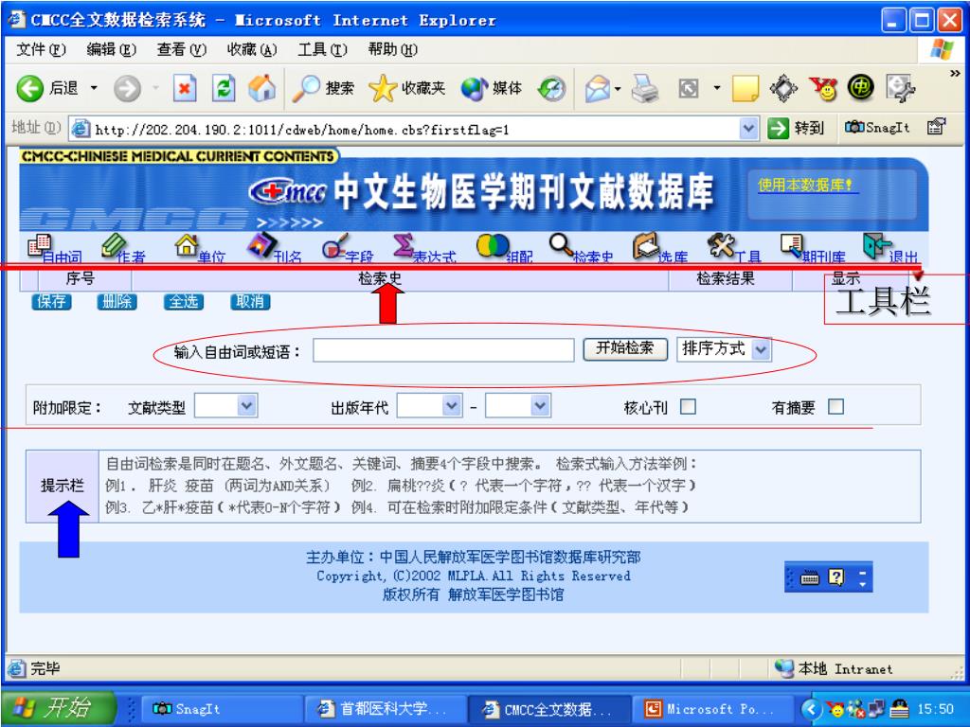Viewport: 970px width, 727px height.
Task: Open the 工具 tools icon
Action: 734,249
